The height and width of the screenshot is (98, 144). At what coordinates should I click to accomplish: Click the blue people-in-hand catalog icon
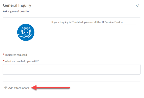[x=26, y=32]
